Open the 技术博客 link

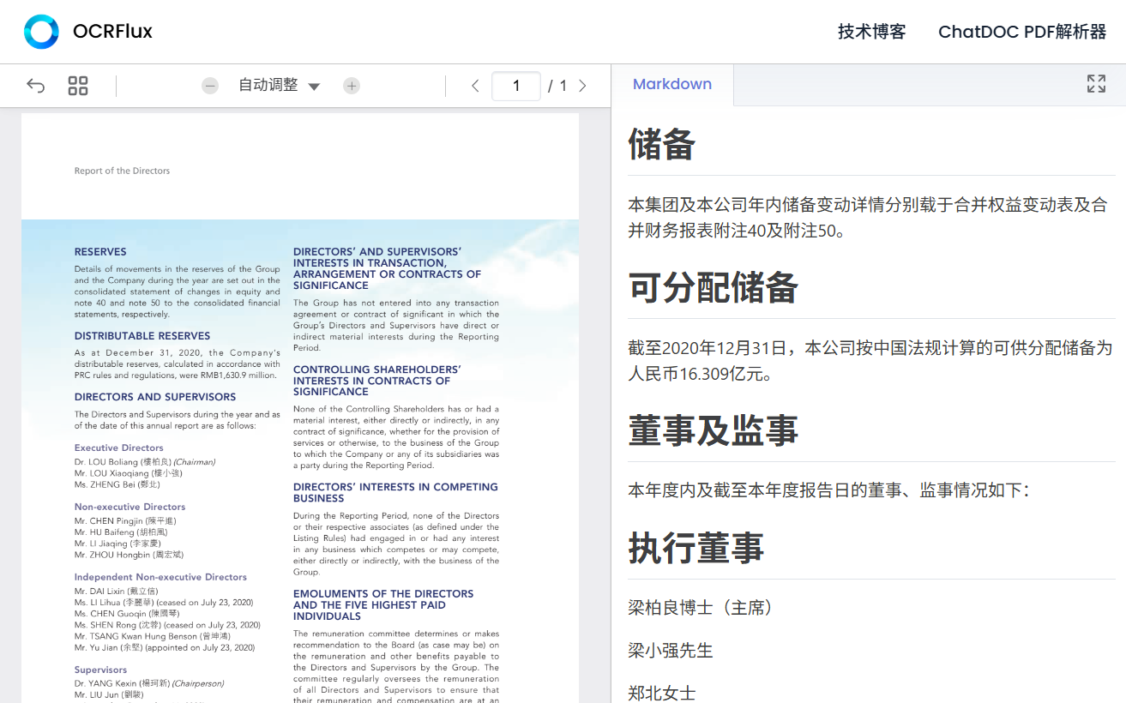pyautogui.click(x=872, y=32)
